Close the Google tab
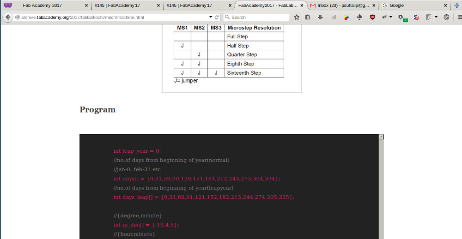 click(445, 5)
